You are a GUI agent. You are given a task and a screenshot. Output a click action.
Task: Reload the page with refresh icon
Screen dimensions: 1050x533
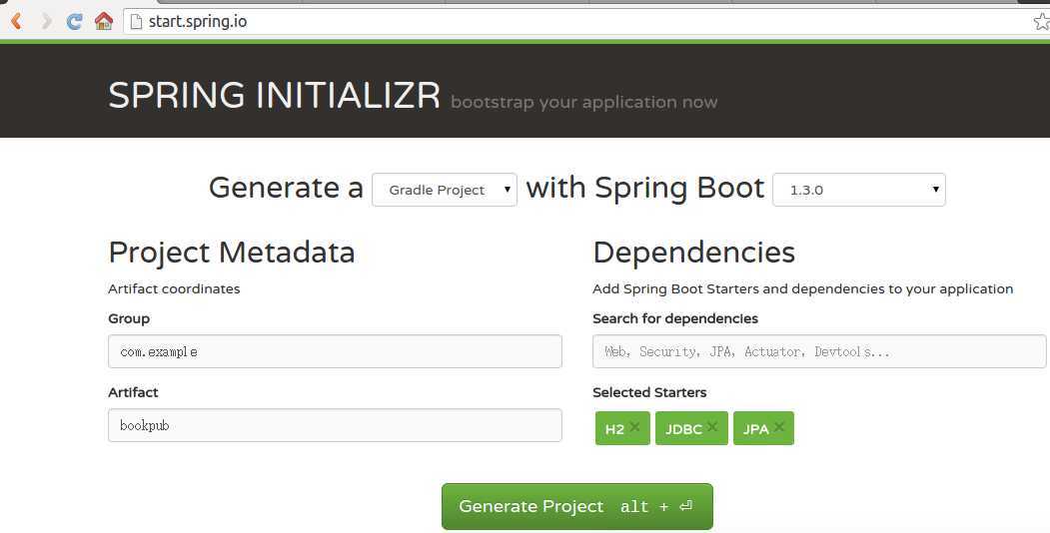(x=74, y=21)
